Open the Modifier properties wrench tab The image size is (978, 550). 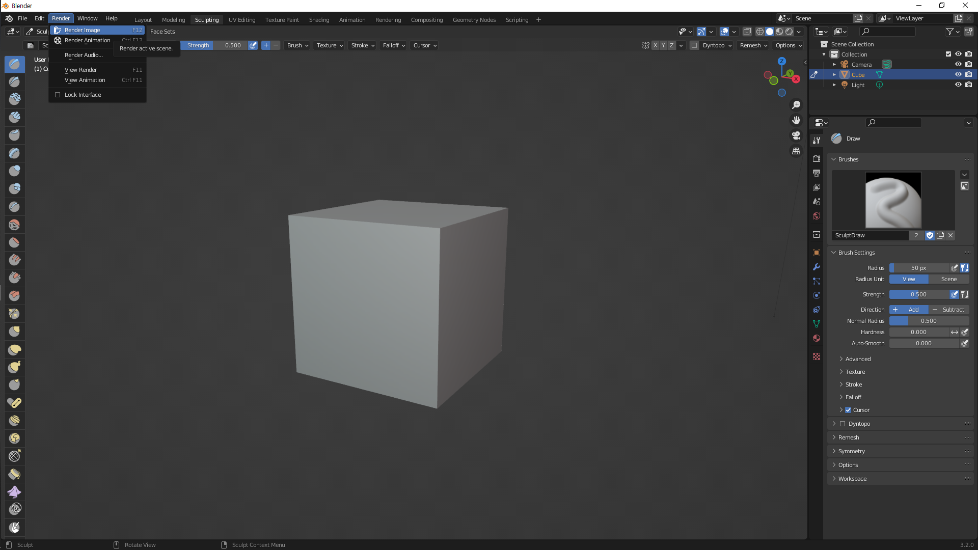point(817,267)
